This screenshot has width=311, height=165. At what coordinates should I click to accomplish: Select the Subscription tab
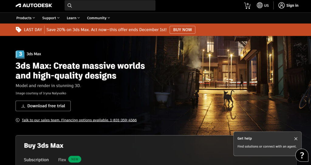(x=36, y=160)
